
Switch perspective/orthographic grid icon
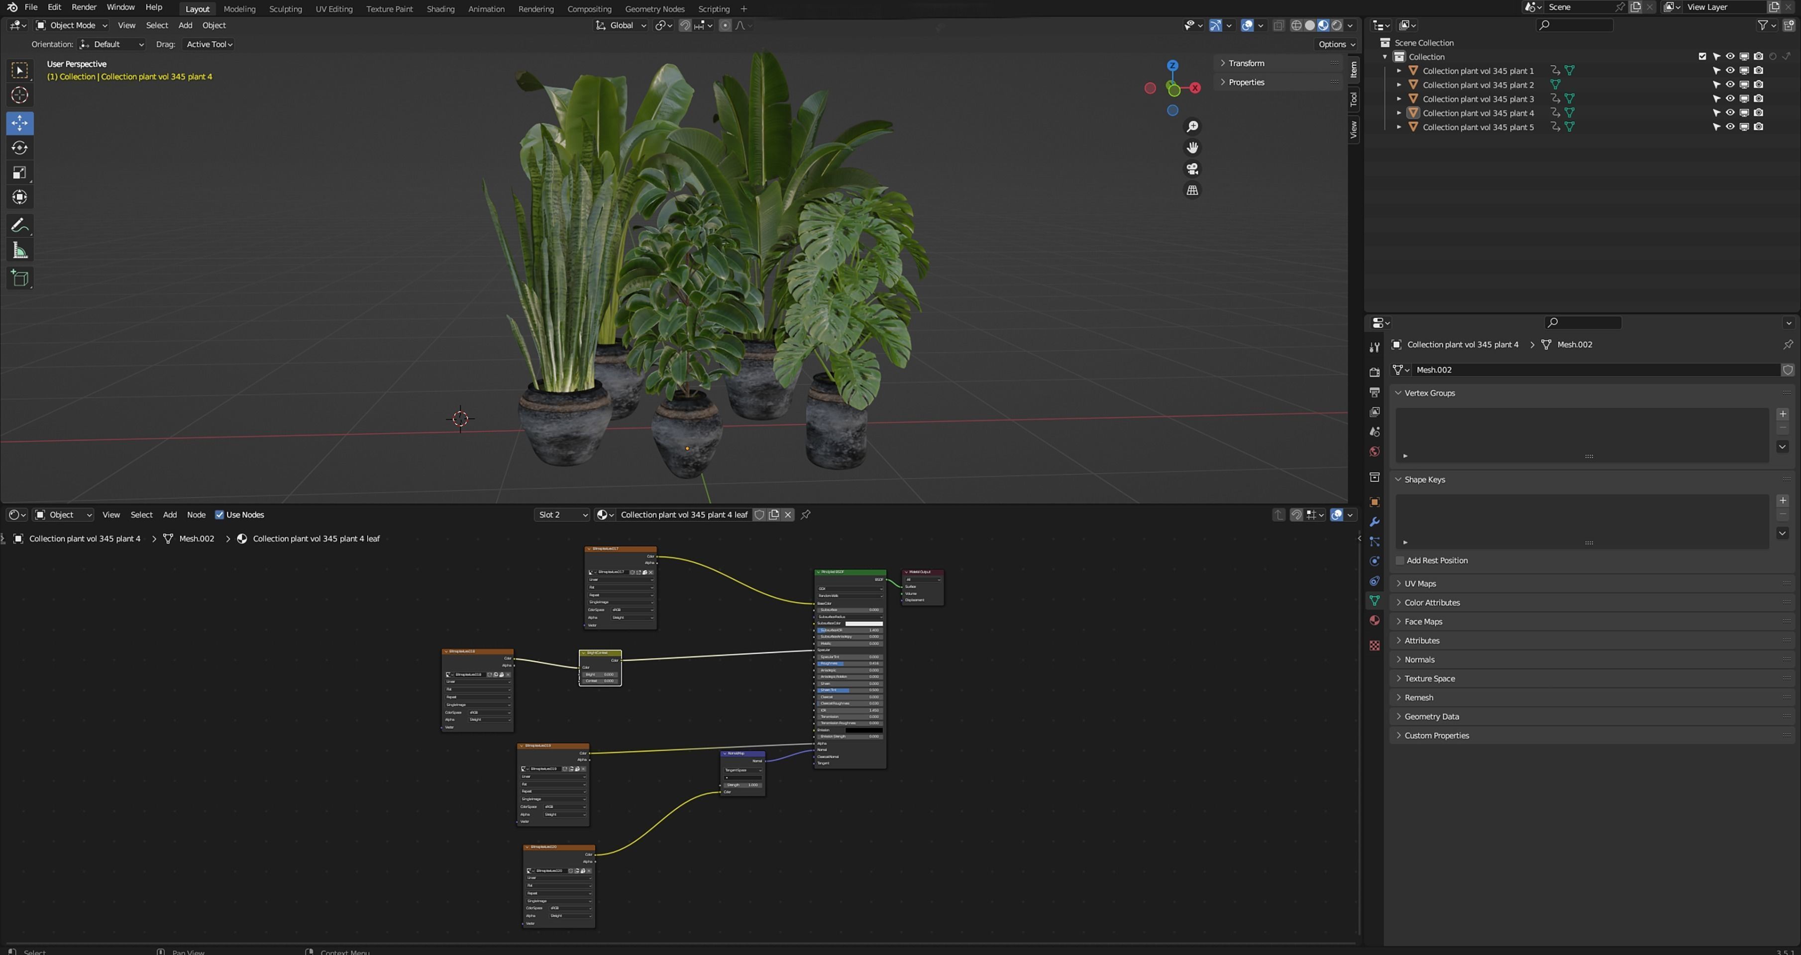click(x=1192, y=190)
